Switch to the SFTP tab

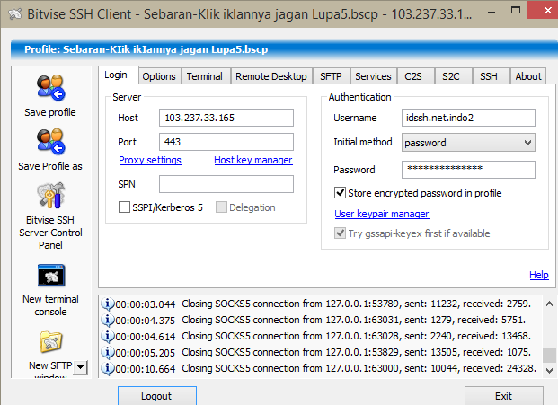tap(331, 76)
